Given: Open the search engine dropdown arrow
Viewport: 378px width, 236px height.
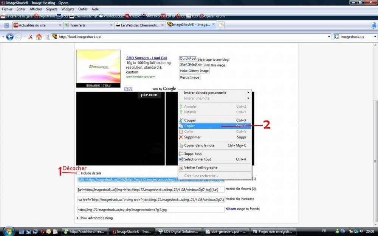Looking at the screenshot, I should coord(375,37).
